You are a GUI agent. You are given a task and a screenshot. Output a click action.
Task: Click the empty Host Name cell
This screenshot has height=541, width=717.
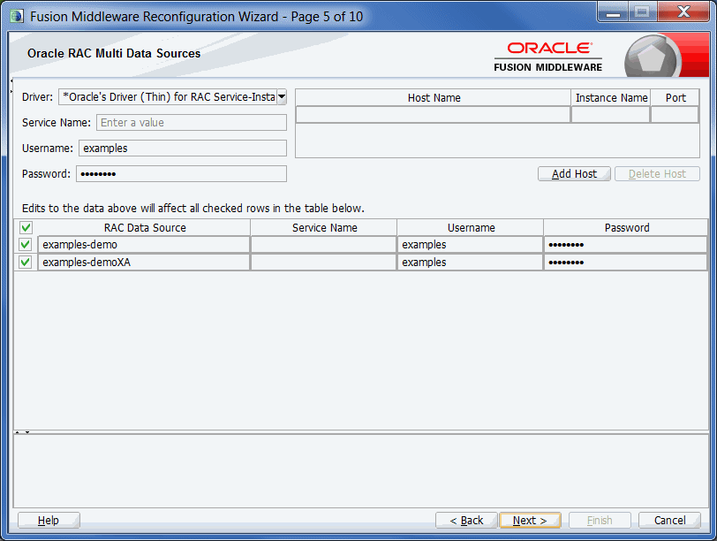coord(434,114)
